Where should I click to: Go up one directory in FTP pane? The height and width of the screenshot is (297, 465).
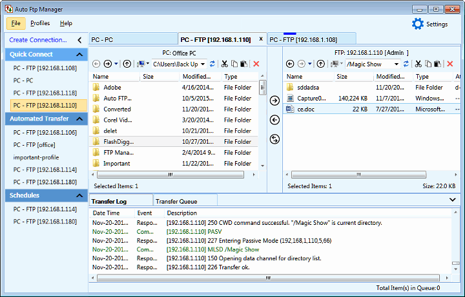pyautogui.click(x=321, y=64)
